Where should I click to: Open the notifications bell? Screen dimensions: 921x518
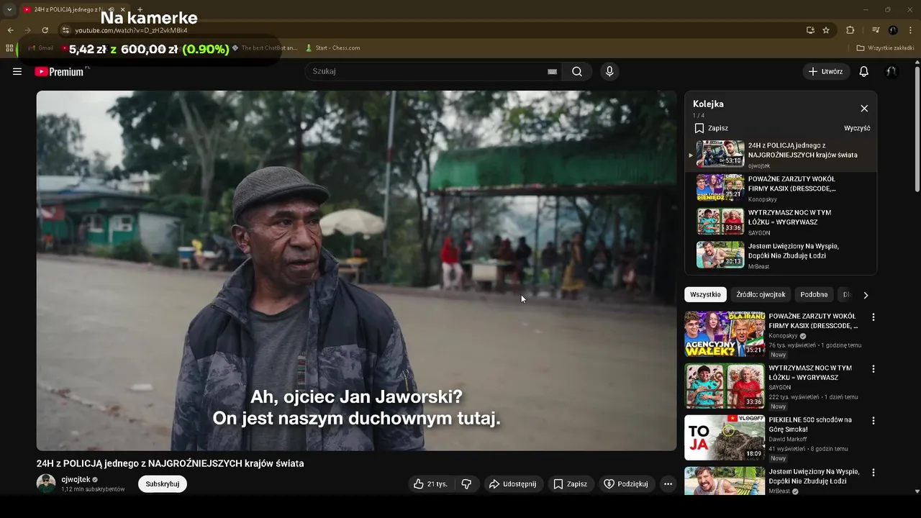[x=864, y=71]
